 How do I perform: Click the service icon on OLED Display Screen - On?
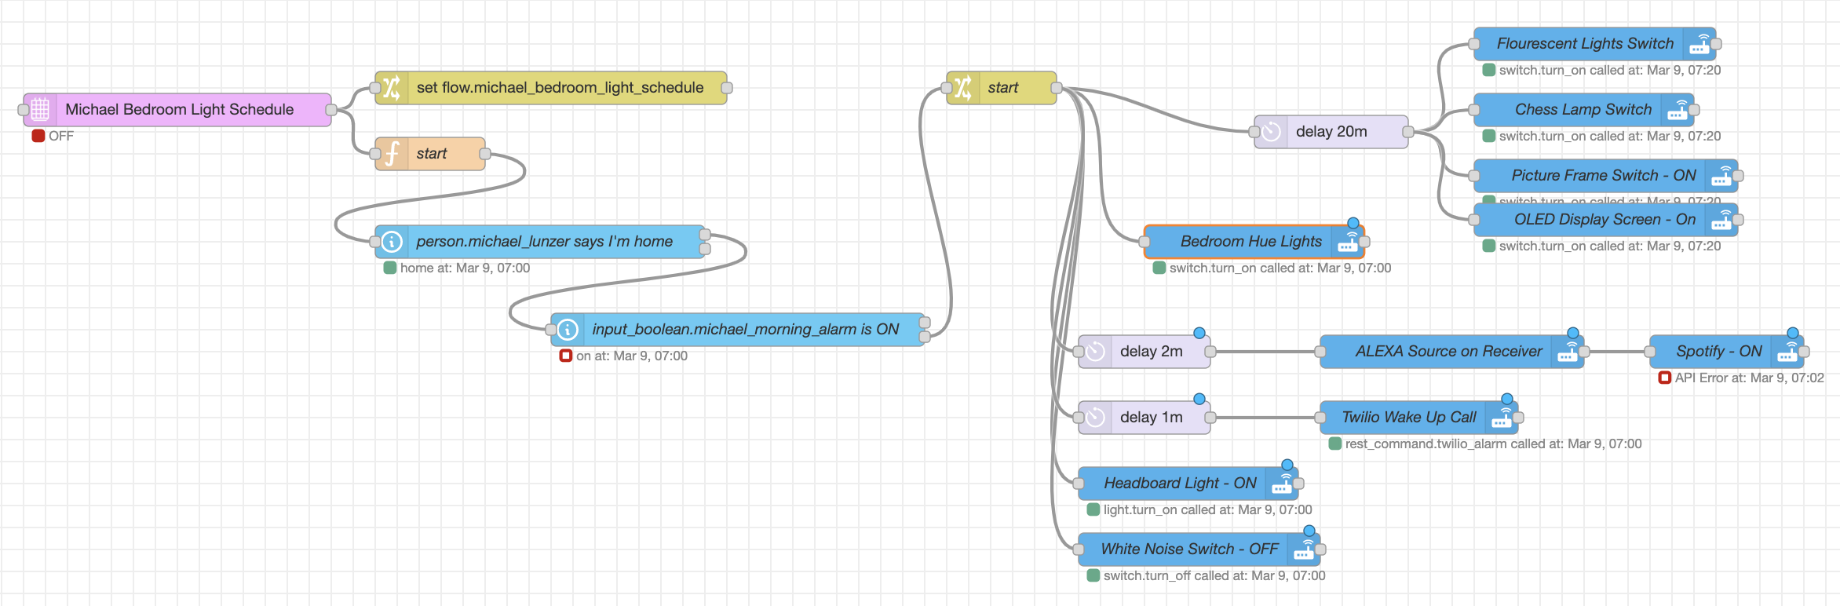(x=1721, y=220)
